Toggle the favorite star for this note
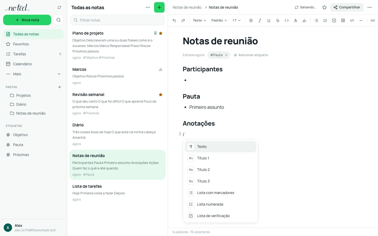The height and width of the screenshot is (236, 378). point(324,7)
